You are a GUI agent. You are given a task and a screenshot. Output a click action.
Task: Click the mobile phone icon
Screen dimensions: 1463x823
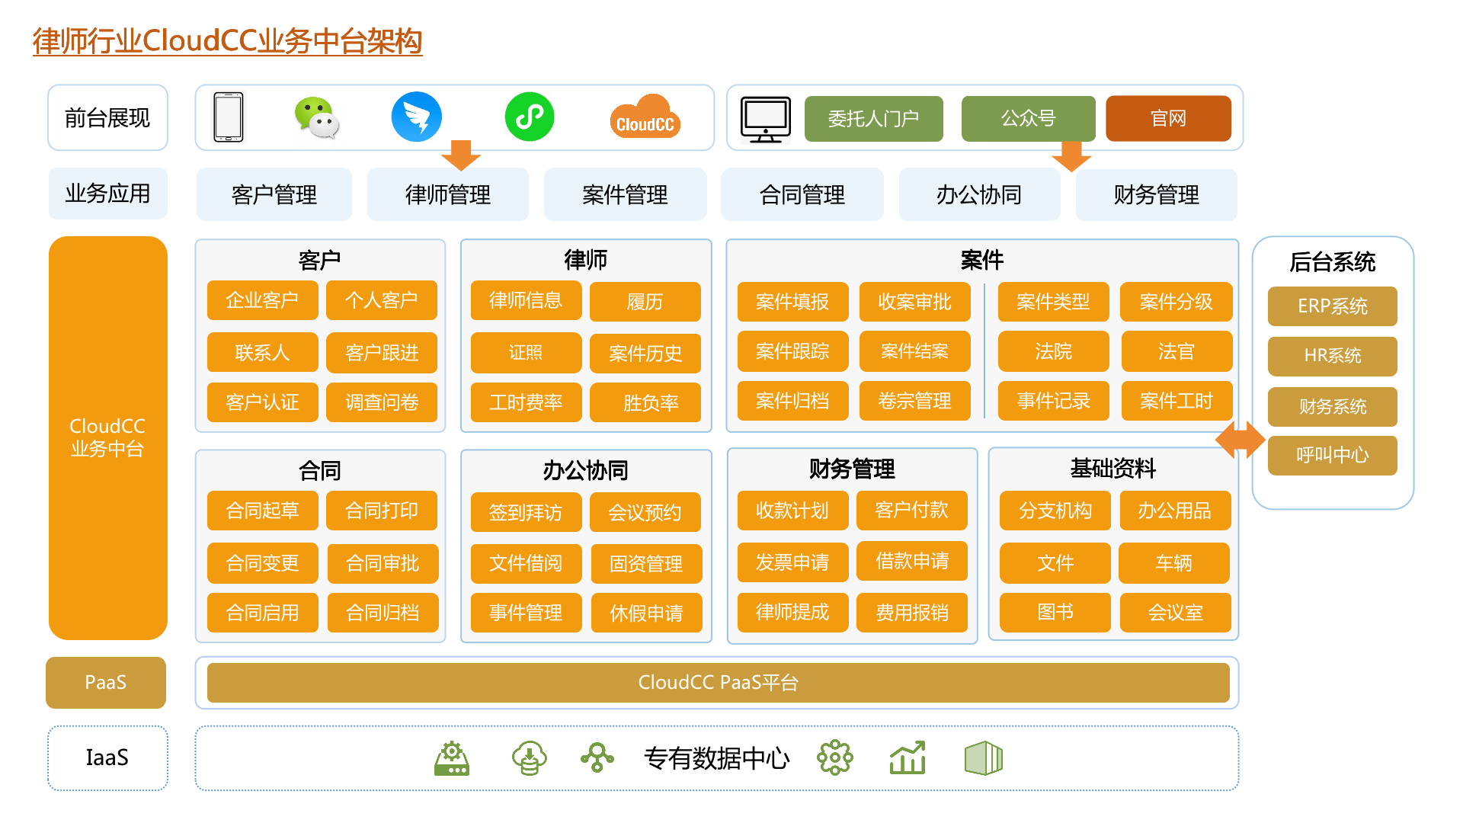(229, 117)
